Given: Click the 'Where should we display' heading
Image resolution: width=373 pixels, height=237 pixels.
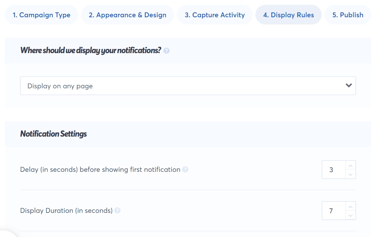Looking at the screenshot, I should click(x=91, y=50).
